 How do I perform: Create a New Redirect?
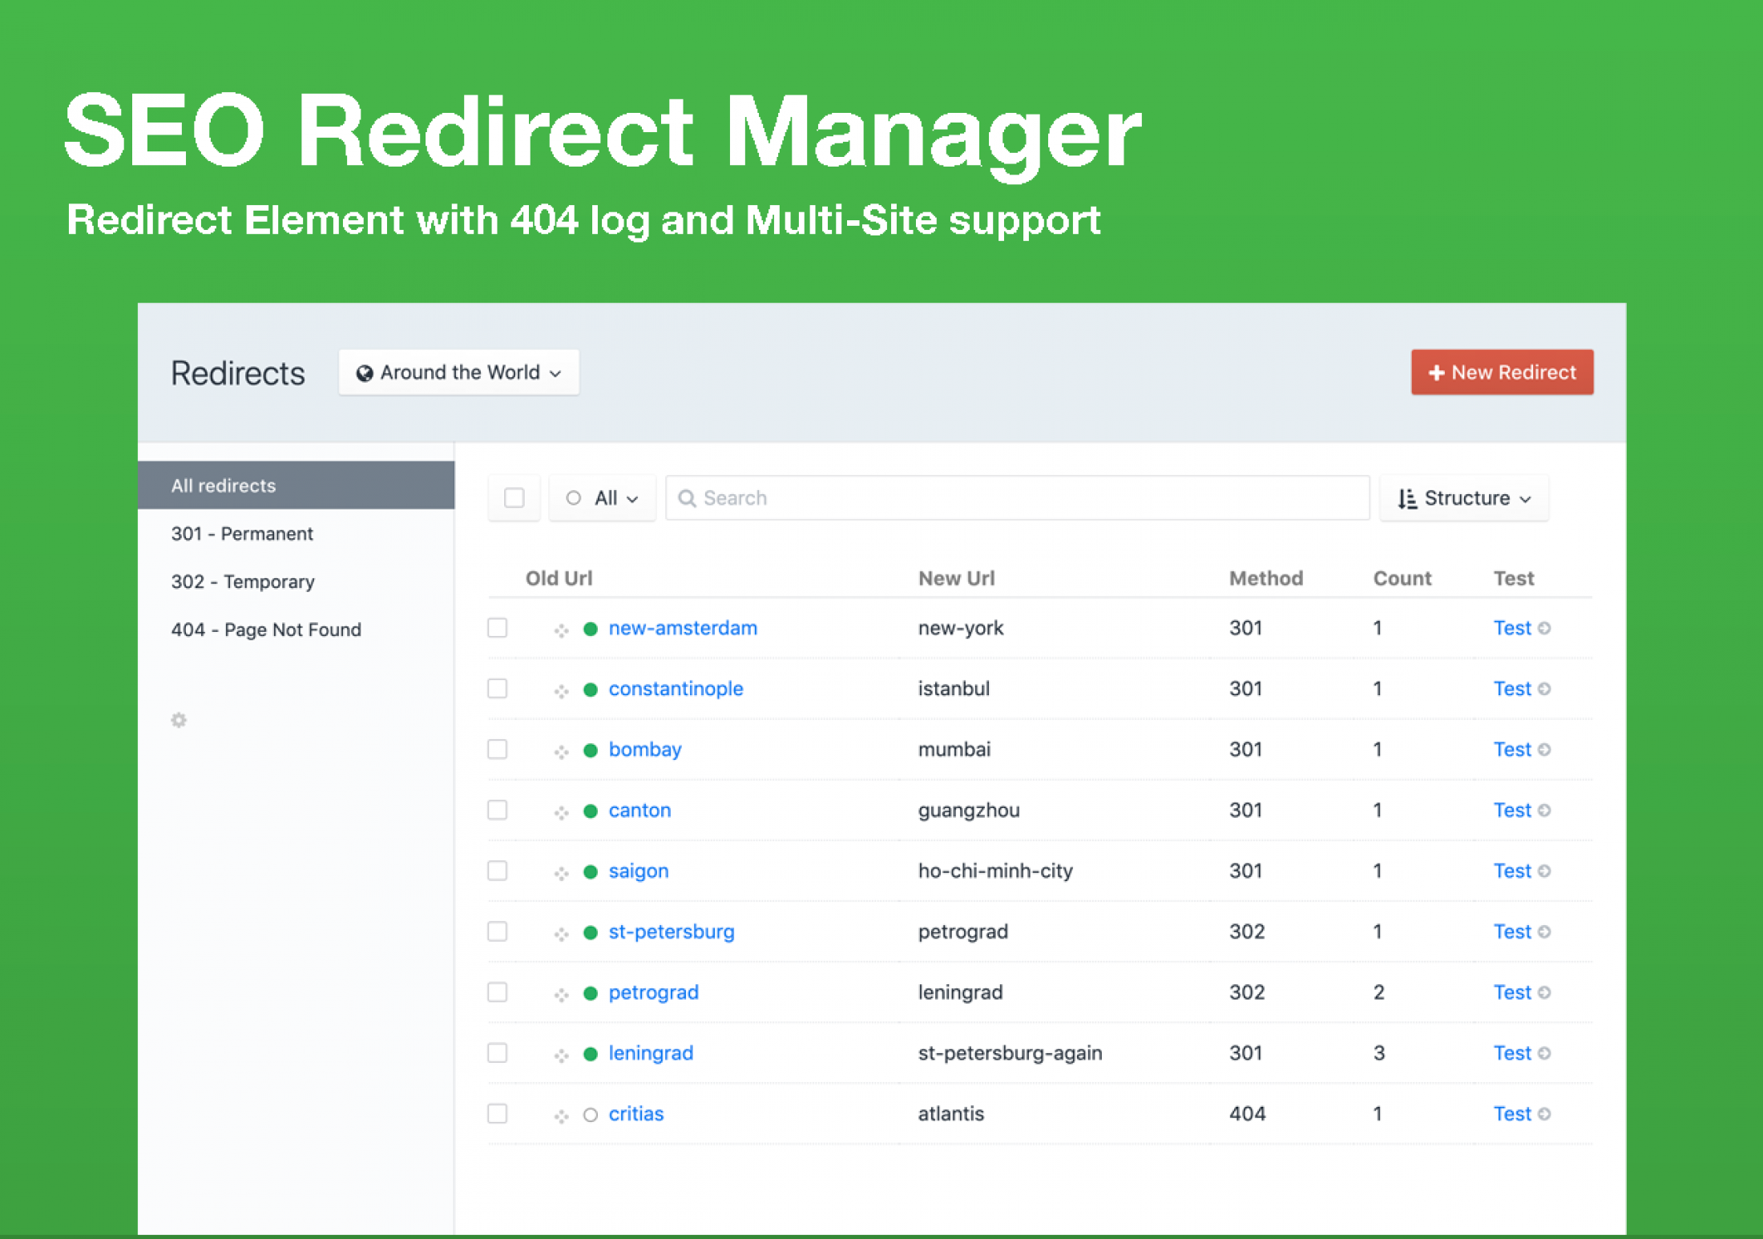1502,372
